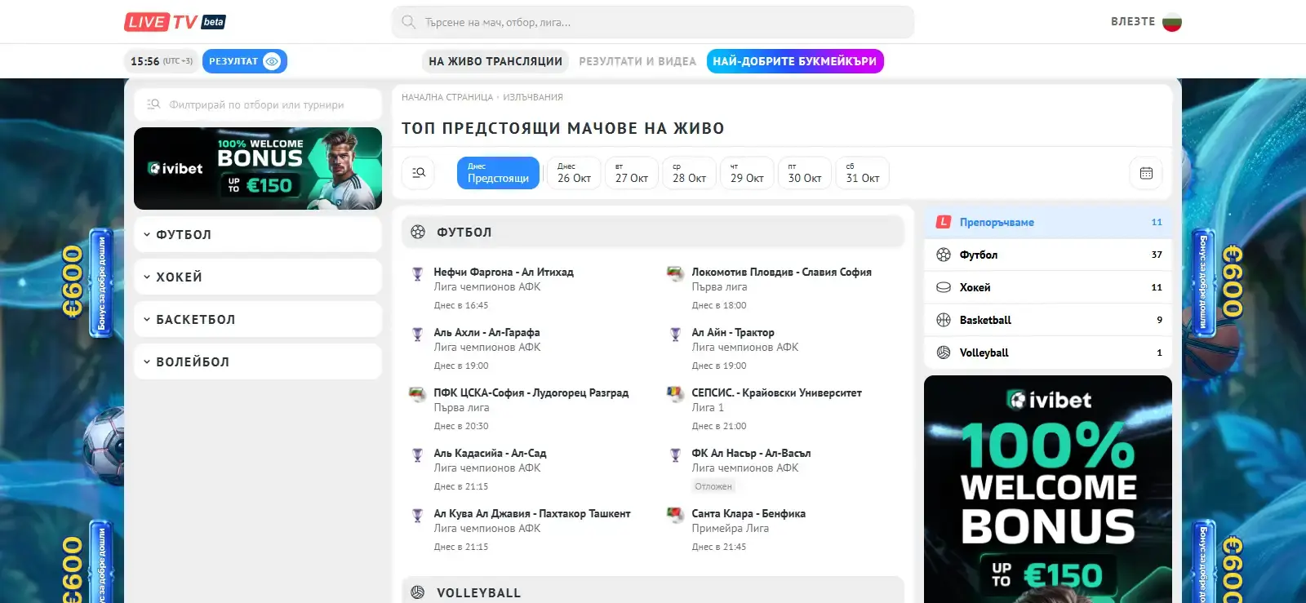Open ПФК ЦСКА-София - Лудогорец Разград match
The height and width of the screenshot is (603, 1306).
(531, 393)
